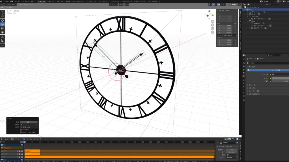This screenshot has height=162, width=289.
Task: Open the グローバル orientation dropdown in the 回転 panel
Action: point(29,127)
